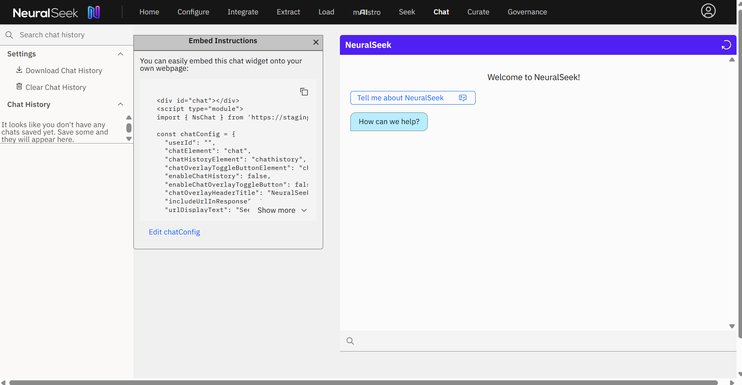The height and width of the screenshot is (385, 742).
Task: Open the Load tab
Action: tap(326, 12)
